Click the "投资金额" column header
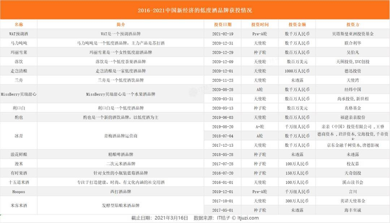390x223 pixels. [x=297, y=24]
